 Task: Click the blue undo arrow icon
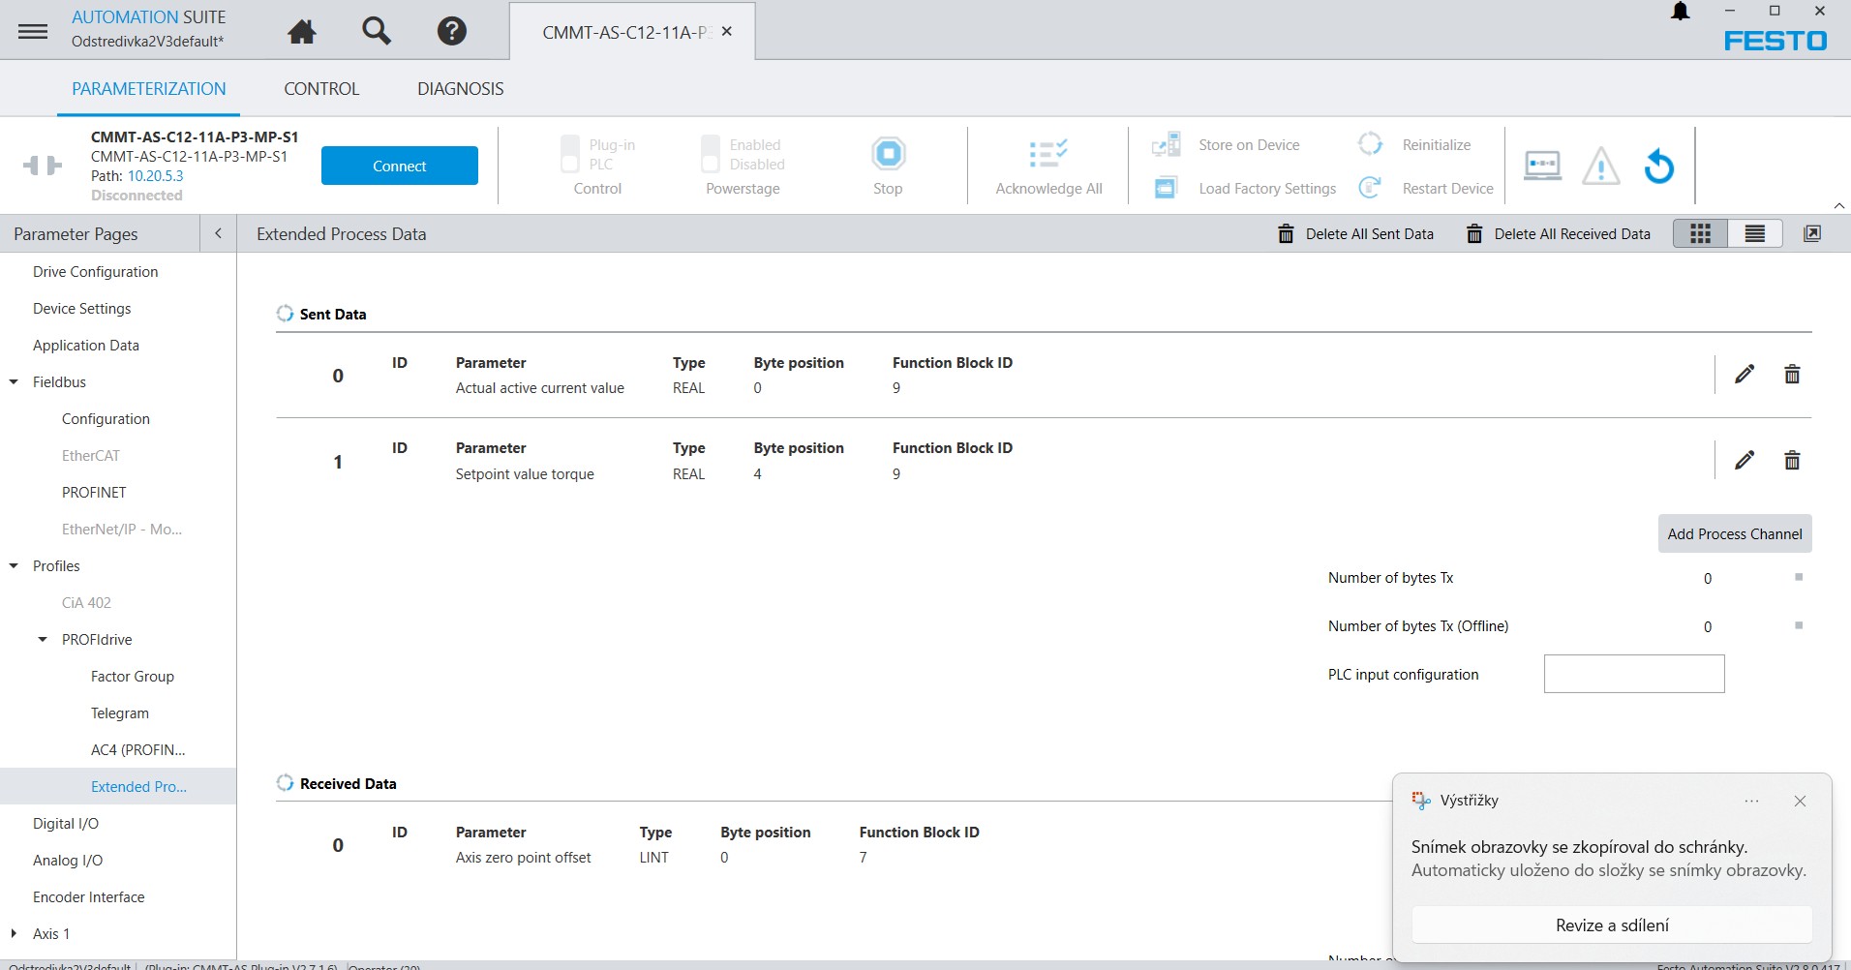coord(1659,166)
